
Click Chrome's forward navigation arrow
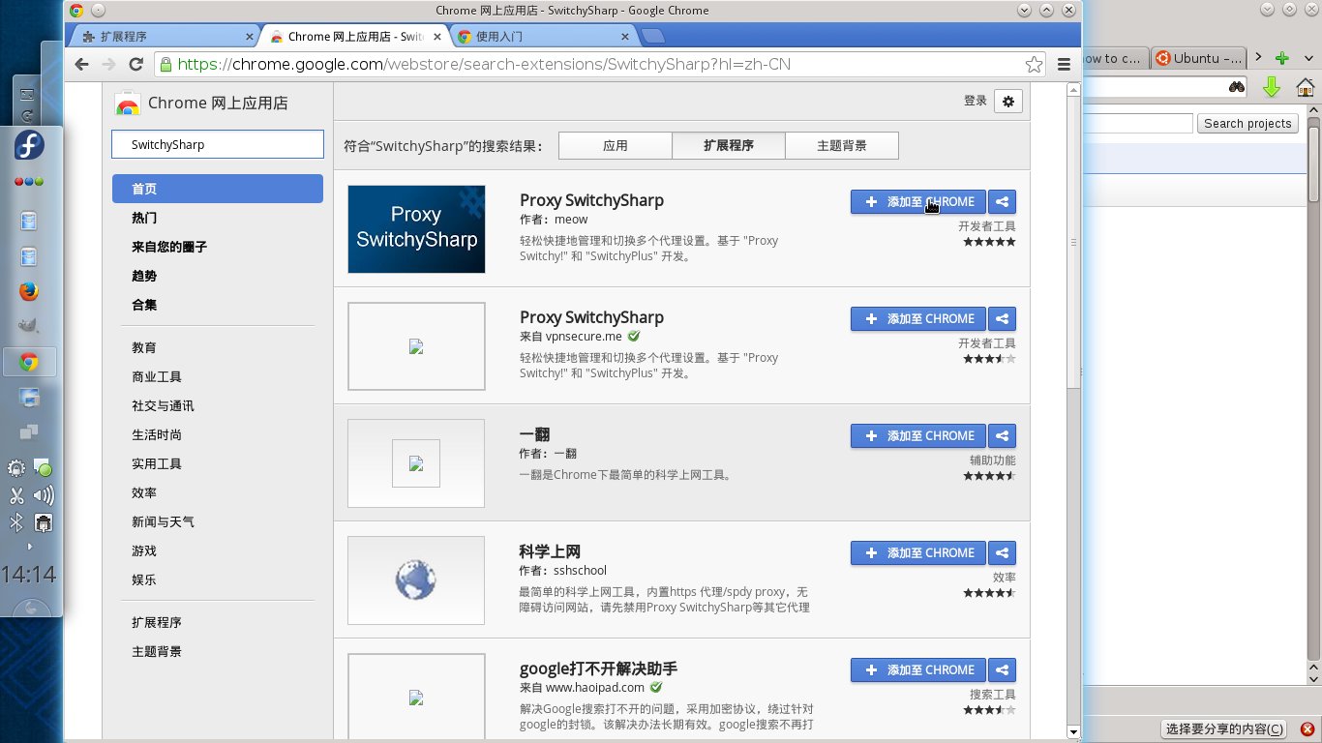[x=108, y=65]
